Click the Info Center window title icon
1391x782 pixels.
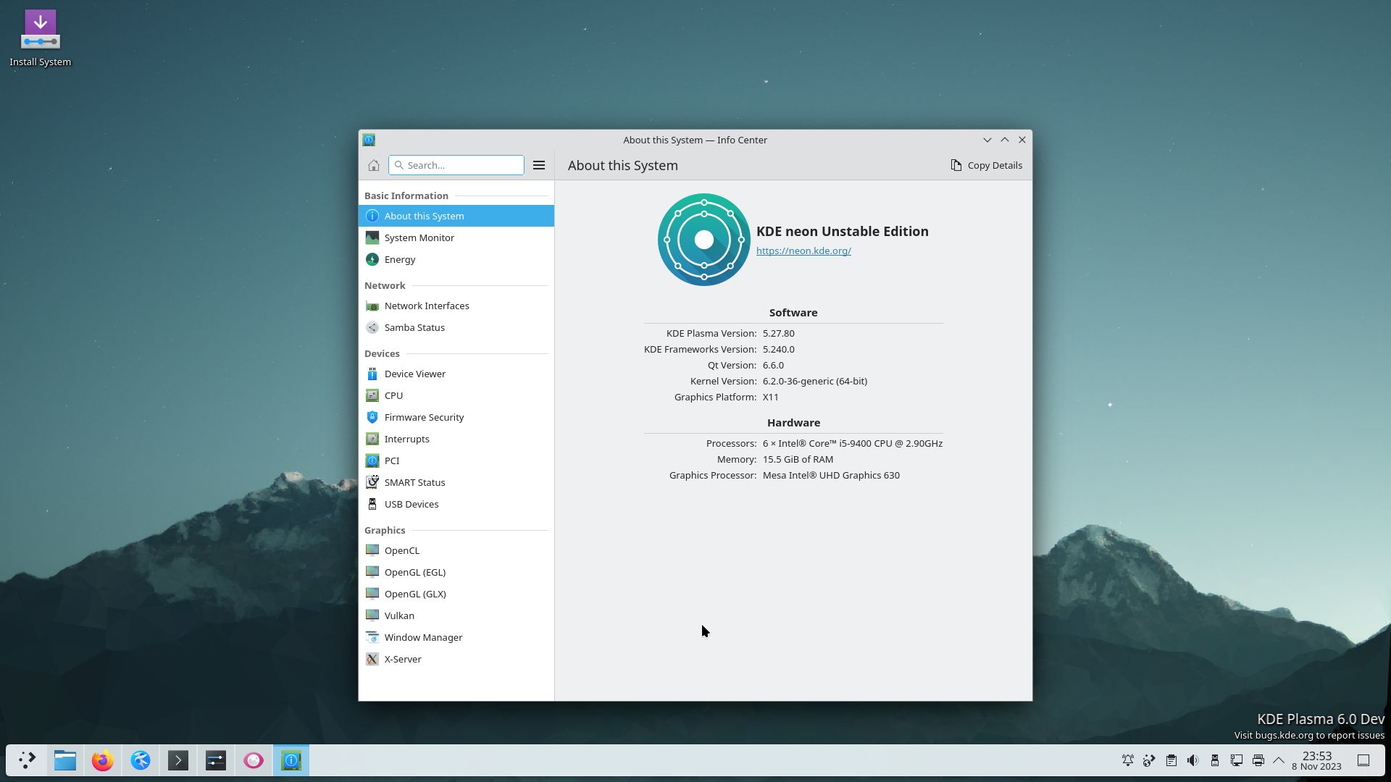(x=369, y=140)
